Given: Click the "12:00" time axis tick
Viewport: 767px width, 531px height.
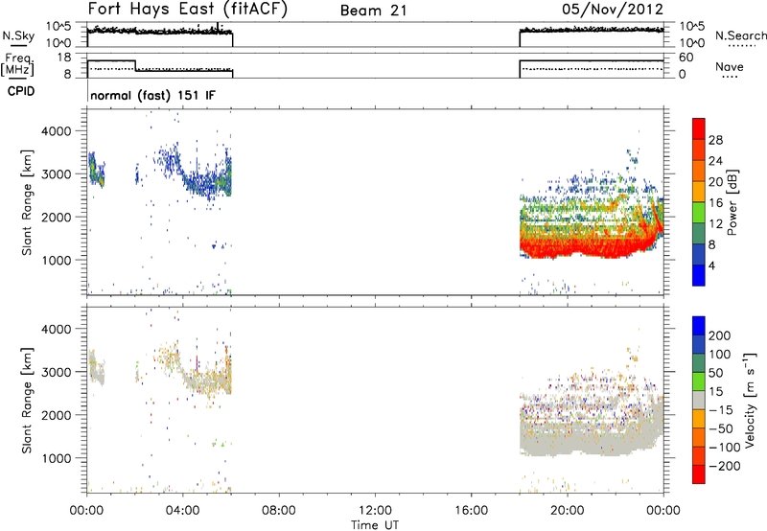Looking at the screenshot, I should coord(375,511).
